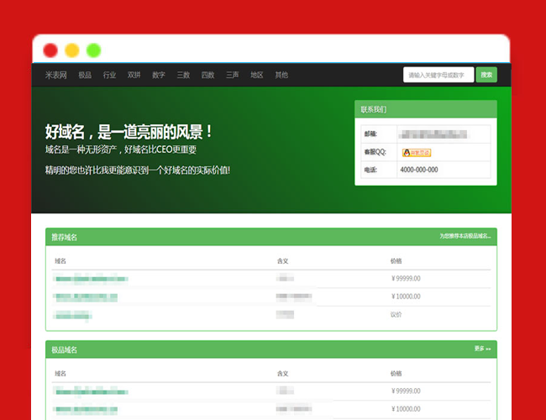Screen dimensions: 546x420
Task: Click 为您推荐本店极品域名 header text
Action: tap(465, 236)
